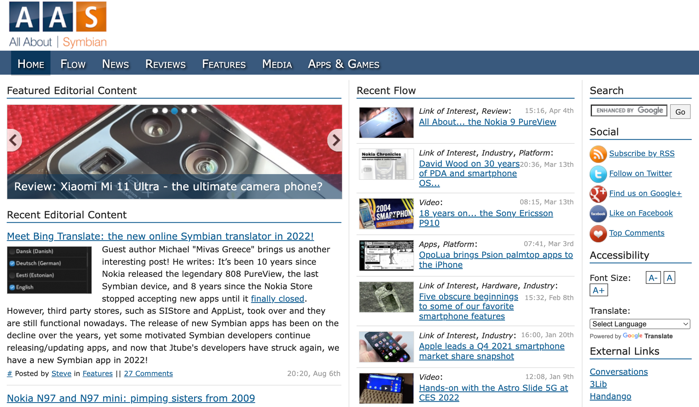Open the News menu item
This screenshot has height=407, width=699.
point(115,64)
